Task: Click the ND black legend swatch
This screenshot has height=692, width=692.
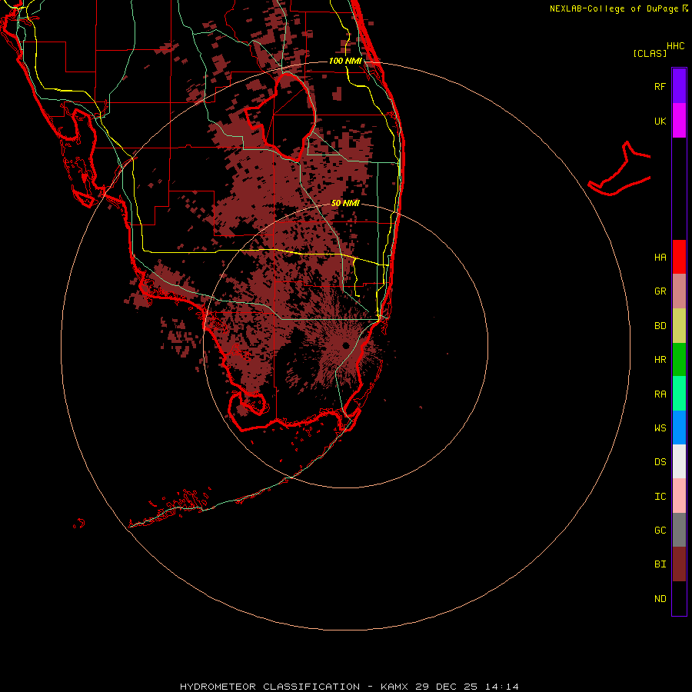Action: 679,598
